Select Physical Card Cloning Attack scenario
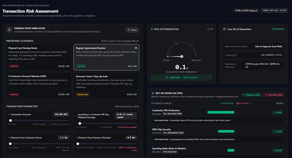The height and width of the screenshot is (158, 292). pyautogui.click(x=39, y=57)
